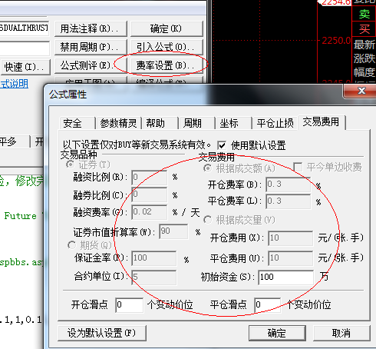The width and height of the screenshot is (376, 349).
Task: Select 根据成交量(V) fee mode
Action: click(x=207, y=220)
